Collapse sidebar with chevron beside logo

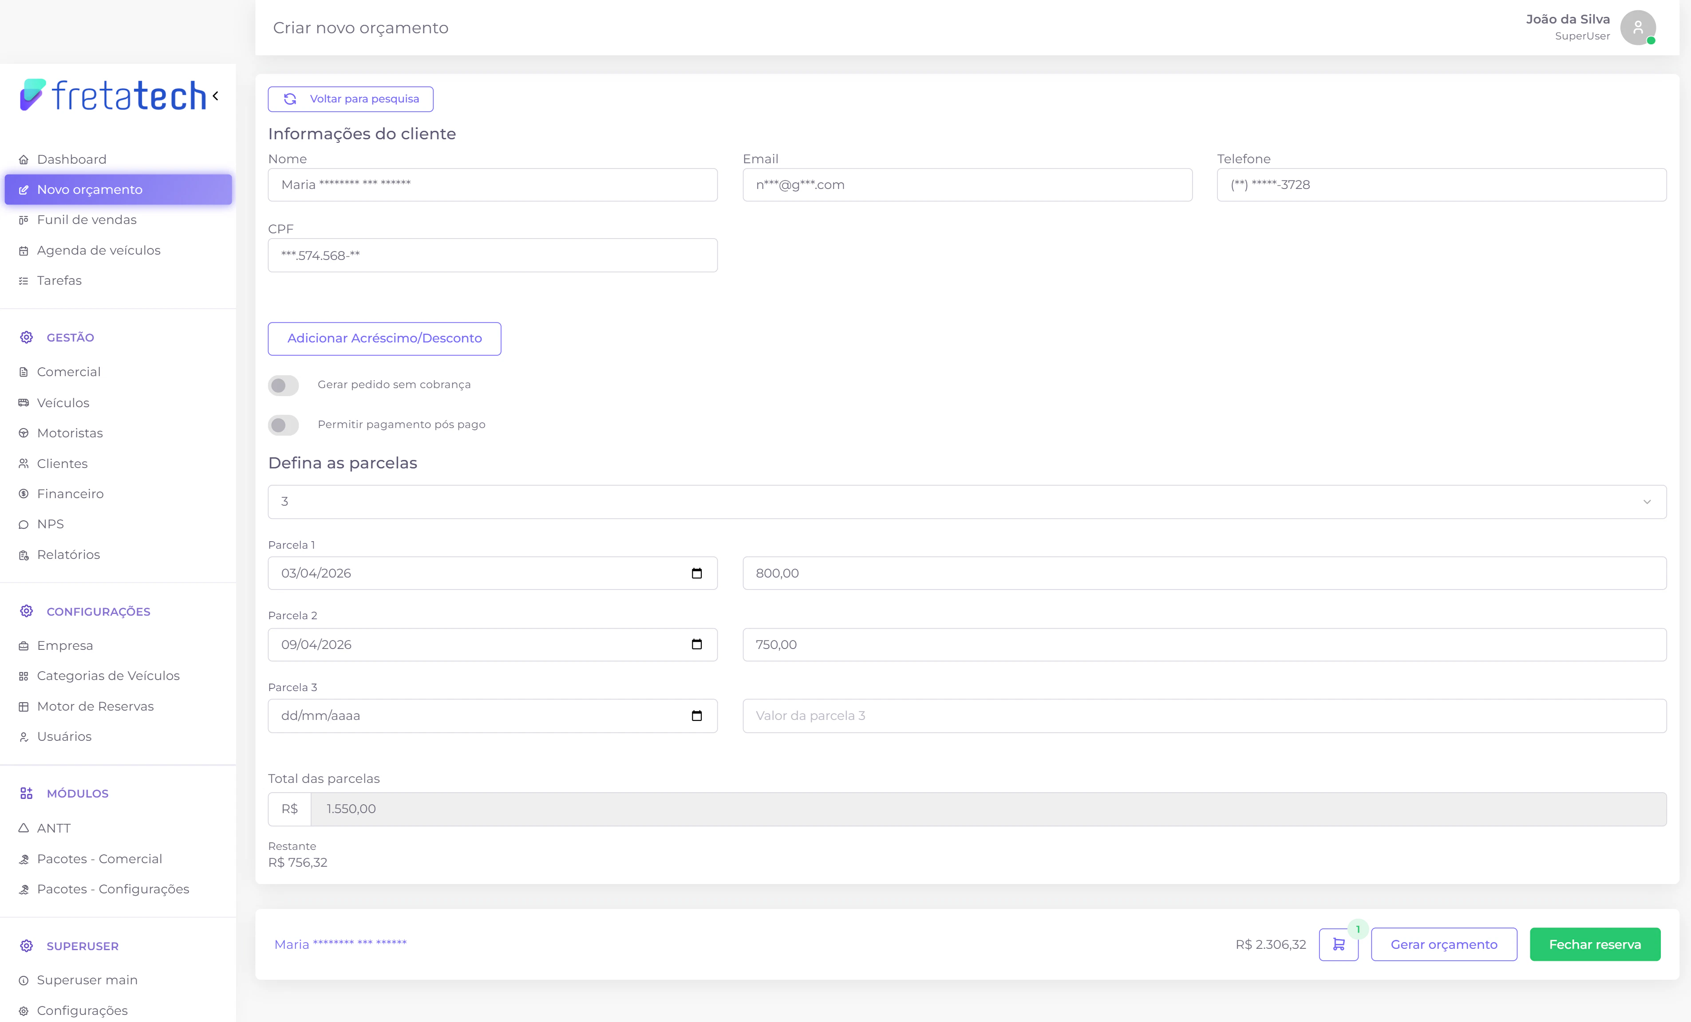tap(216, 95)
